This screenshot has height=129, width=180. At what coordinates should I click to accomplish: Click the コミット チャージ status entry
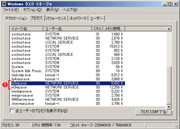pyautogui.click(x=107, y=125)
